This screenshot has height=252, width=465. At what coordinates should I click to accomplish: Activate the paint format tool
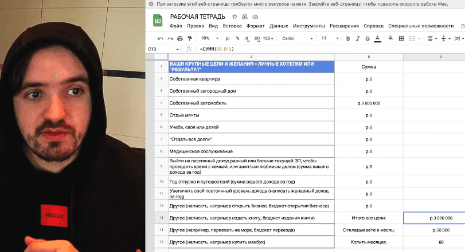click(190, 38)
